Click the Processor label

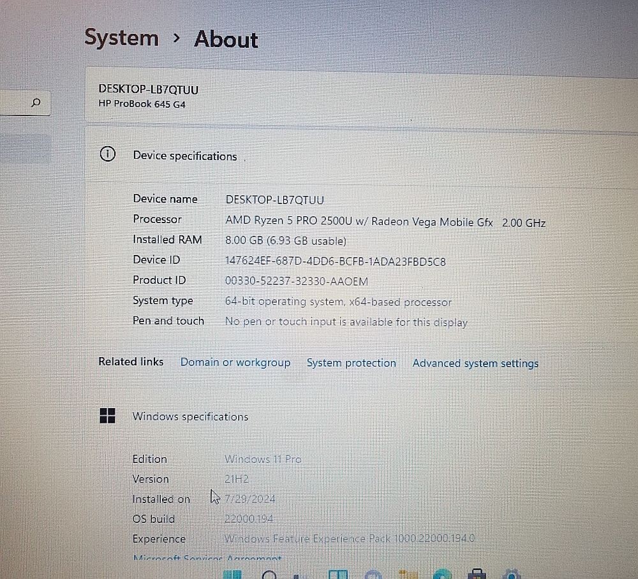click(x=157, y=219)
